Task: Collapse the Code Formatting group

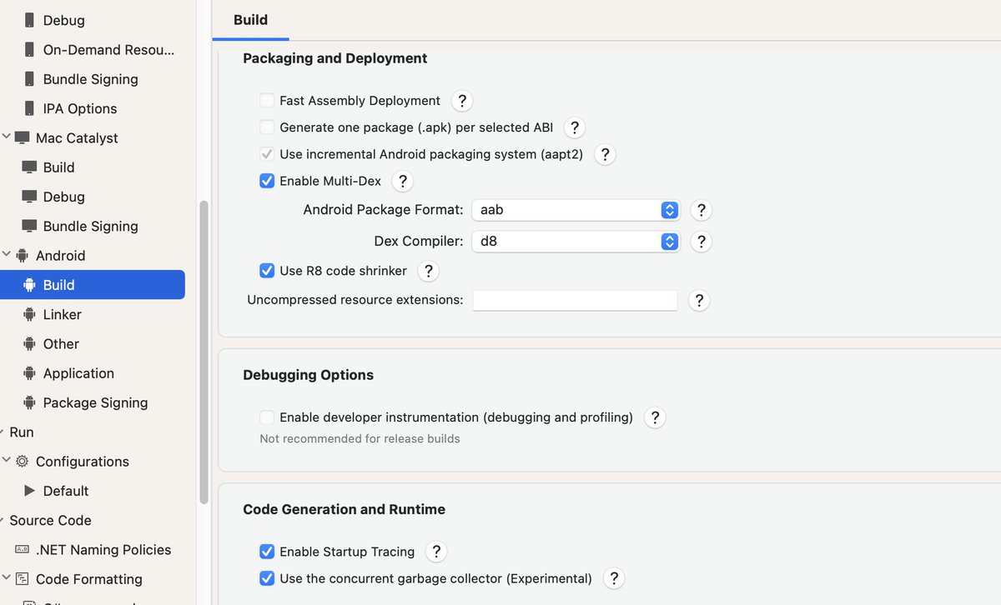Action: pyautogui.click(x=7, y=579)
